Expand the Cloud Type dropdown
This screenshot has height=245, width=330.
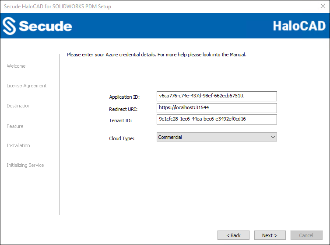pos(217,137)
